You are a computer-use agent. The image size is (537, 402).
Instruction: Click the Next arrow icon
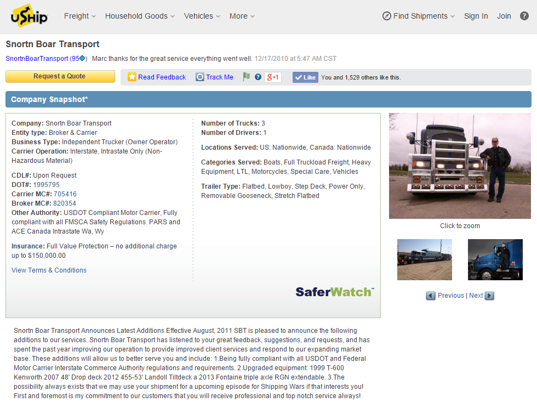pyautogui.click(x=489, y=296)
